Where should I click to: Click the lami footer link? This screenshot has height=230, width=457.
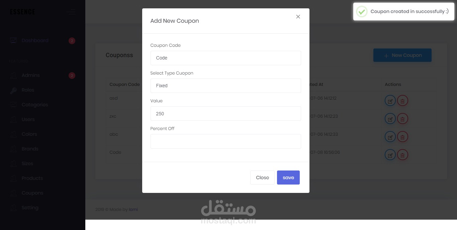point(133,210)
